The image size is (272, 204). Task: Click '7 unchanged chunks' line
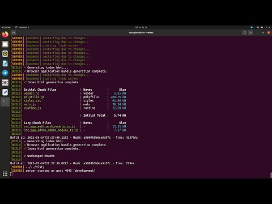point(39,156)
